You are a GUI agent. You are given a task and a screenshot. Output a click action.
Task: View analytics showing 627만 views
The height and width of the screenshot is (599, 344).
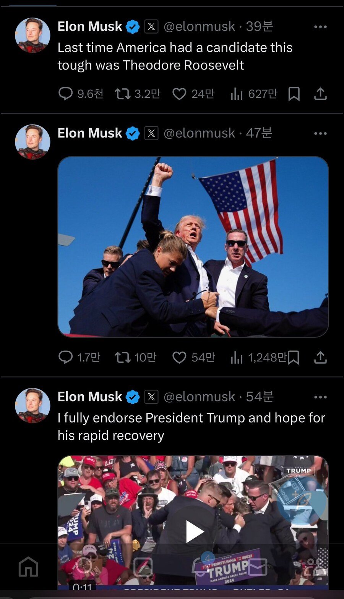point(254,94)
